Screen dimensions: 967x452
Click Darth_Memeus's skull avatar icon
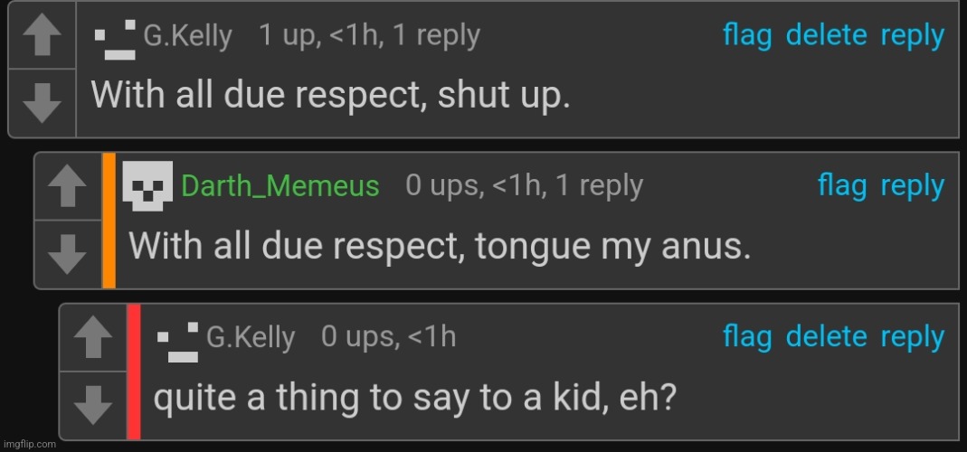[147, 186]
